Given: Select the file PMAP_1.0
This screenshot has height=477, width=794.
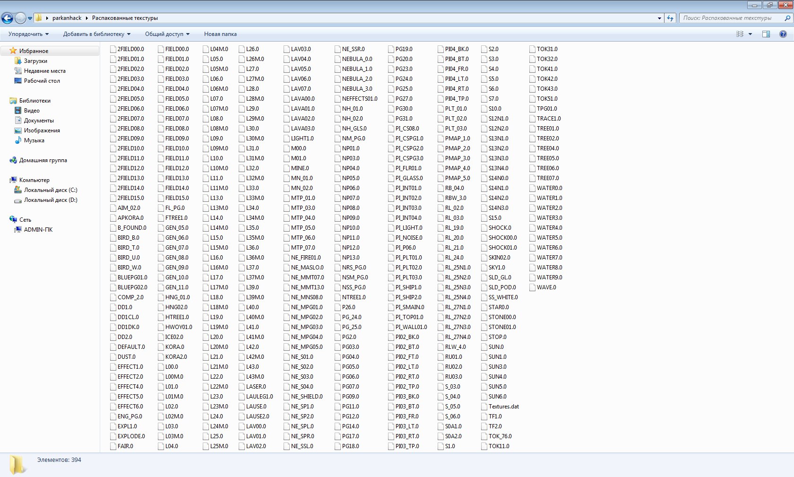Looking at the screenshot, I should coord(454,139).
